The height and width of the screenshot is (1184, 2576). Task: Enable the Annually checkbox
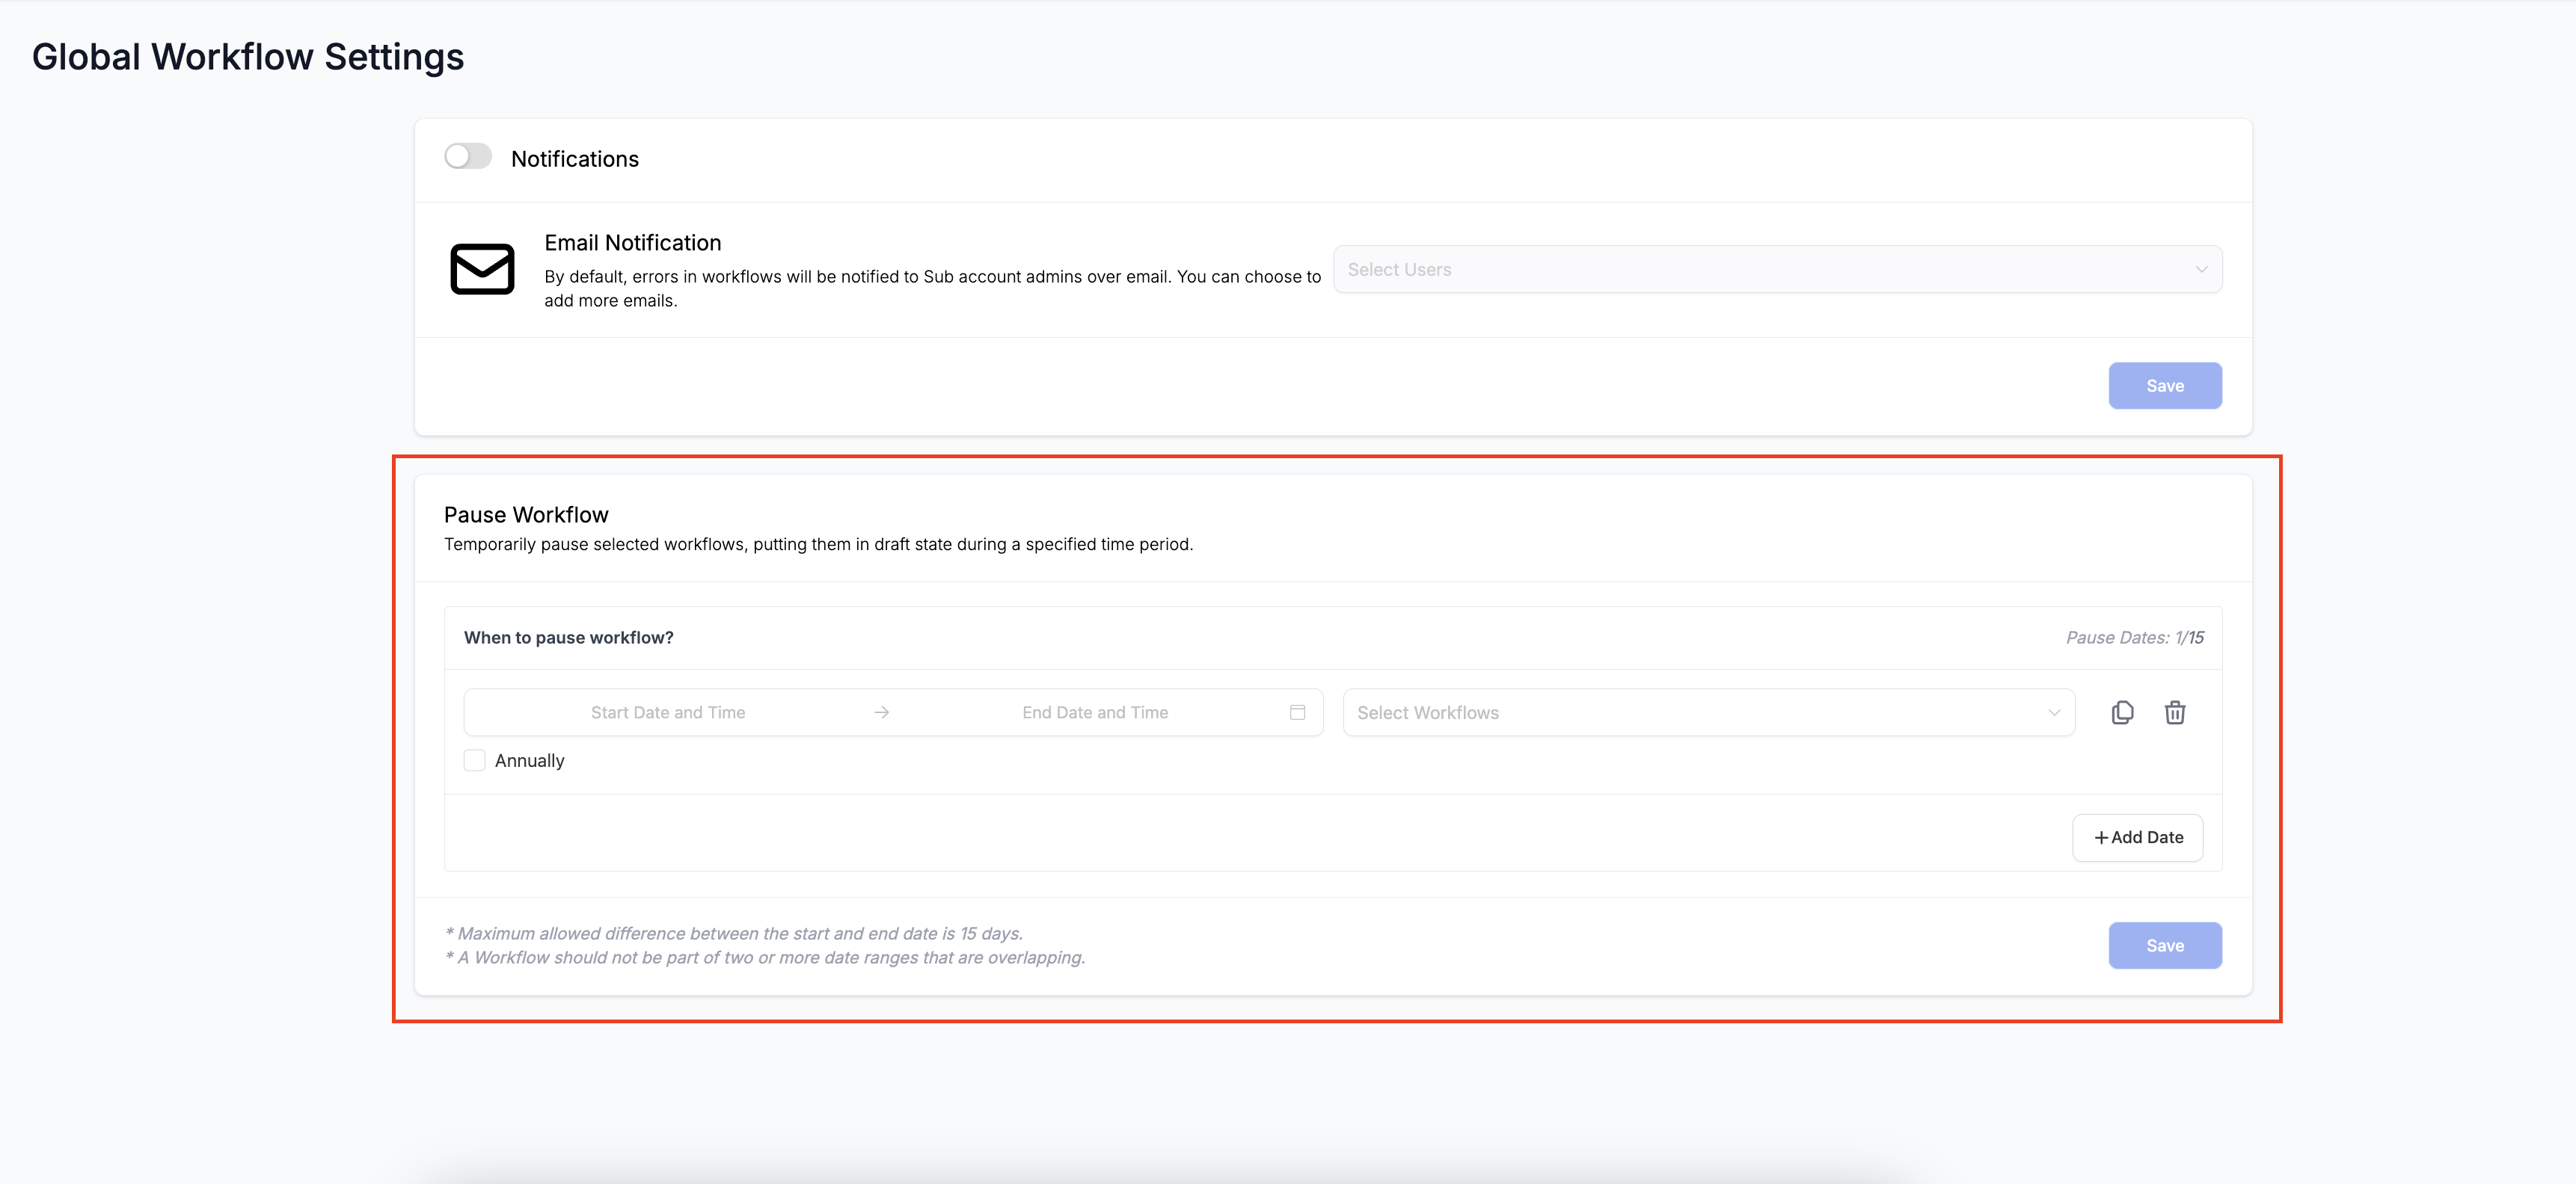coord(475,760)
